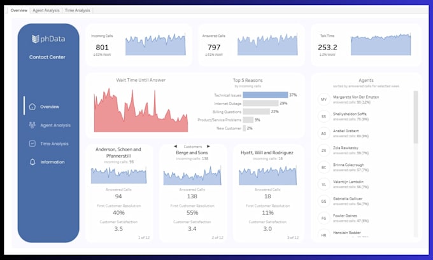Click Incoming Calls value 801
This screenshot has height=260, width=433.
pos(102,48)
